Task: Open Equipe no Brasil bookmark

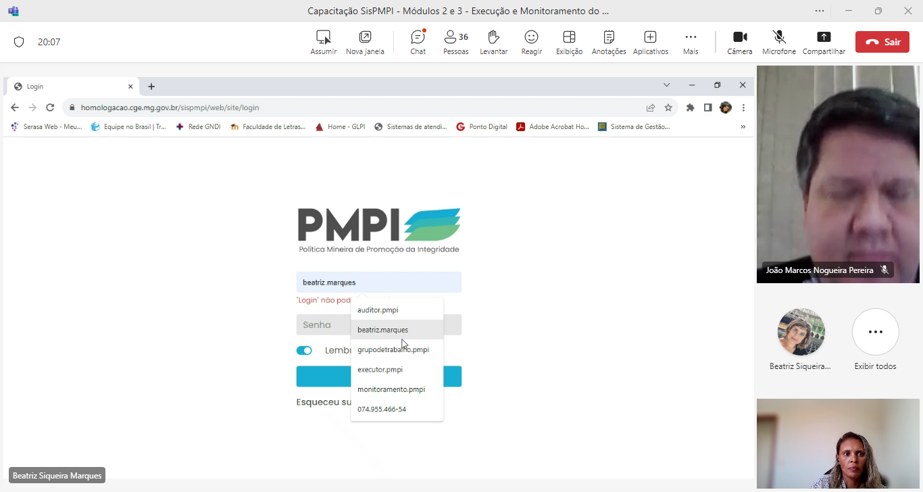Action: pos(128,126)
